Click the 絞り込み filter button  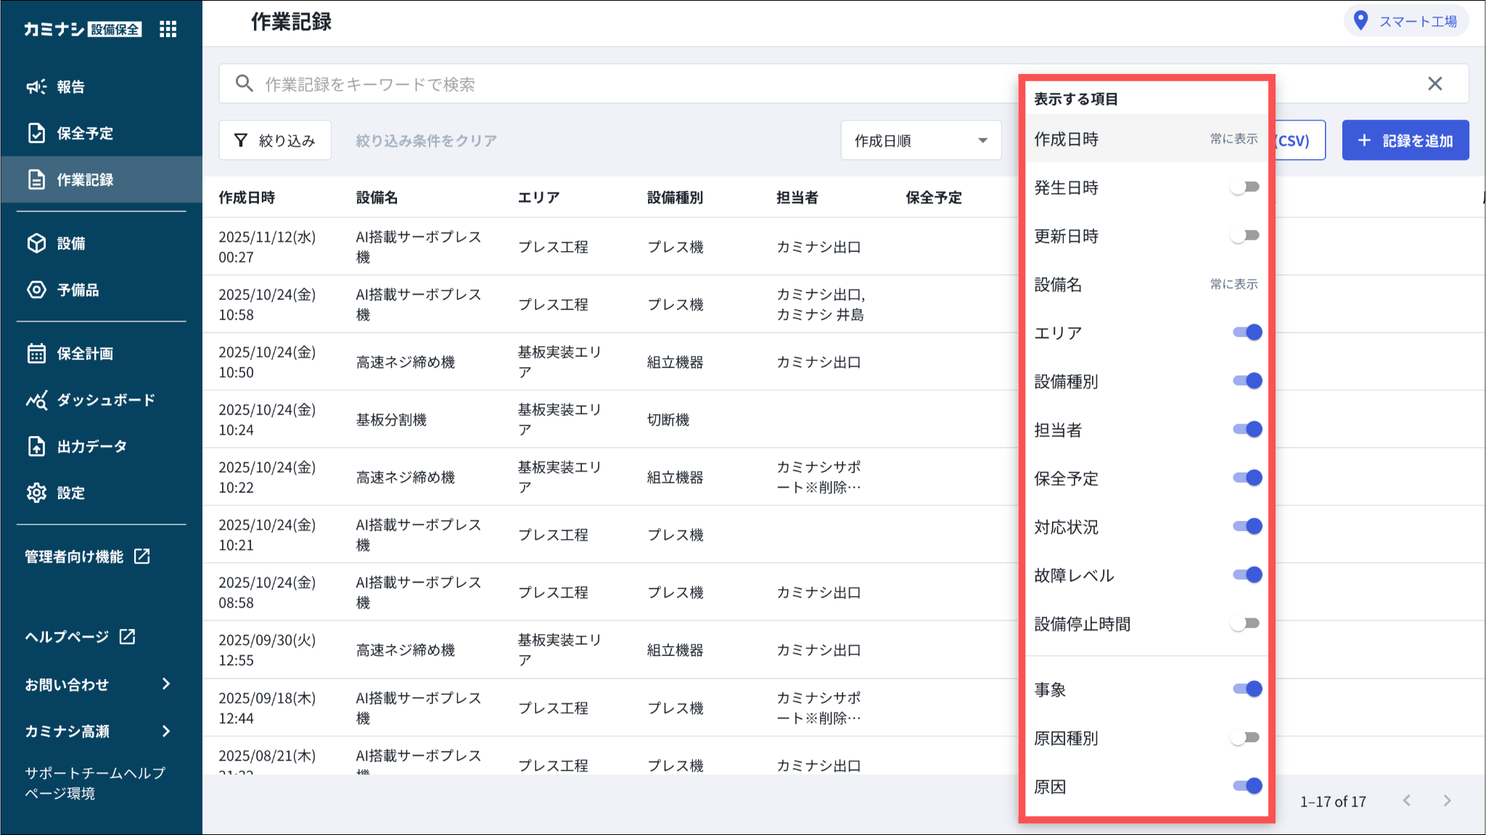275,141
